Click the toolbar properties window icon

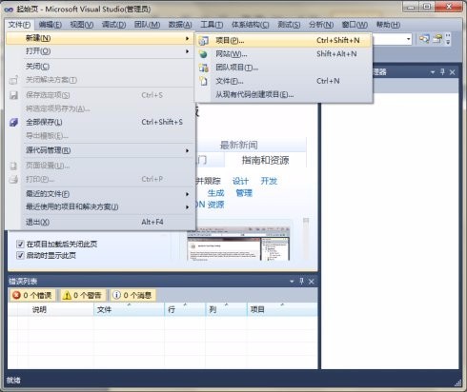click(x=437, y=39)
